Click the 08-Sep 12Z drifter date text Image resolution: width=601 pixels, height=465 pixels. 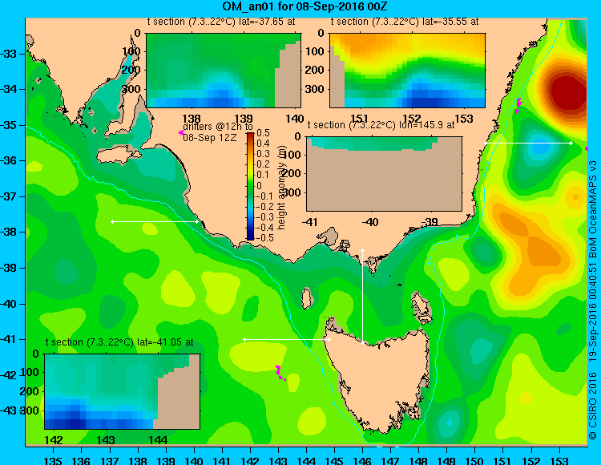210,138
